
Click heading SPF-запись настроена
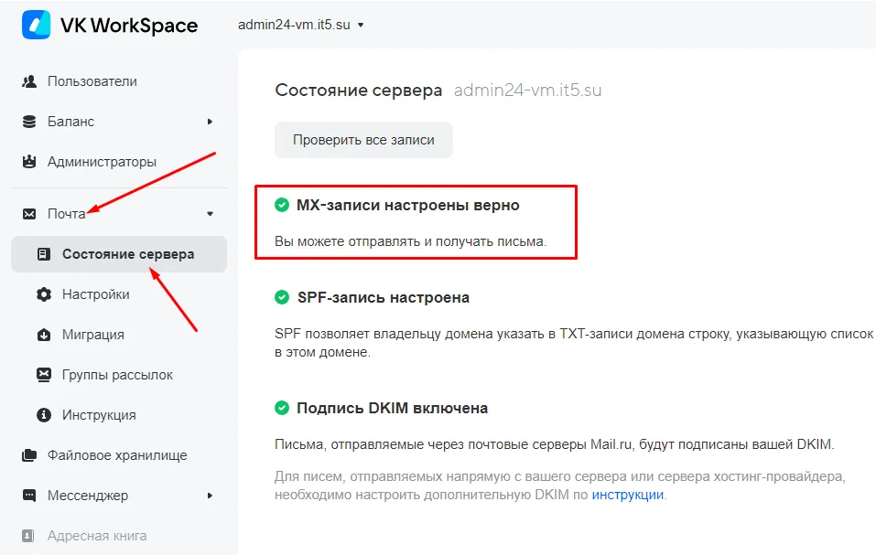[x=384, y=297]
